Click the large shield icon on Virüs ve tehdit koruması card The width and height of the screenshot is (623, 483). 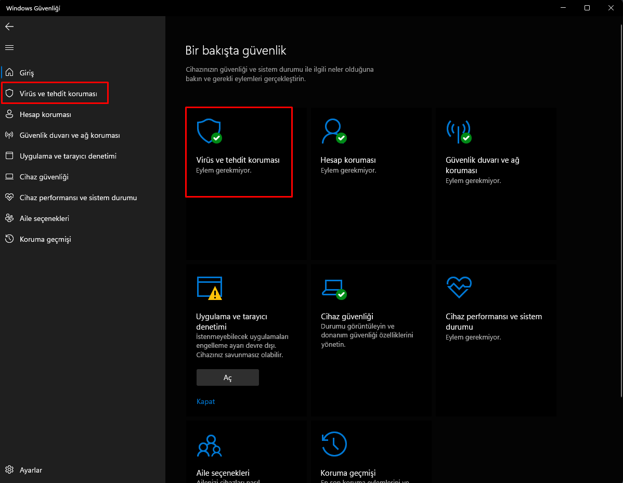pos(210,131)
